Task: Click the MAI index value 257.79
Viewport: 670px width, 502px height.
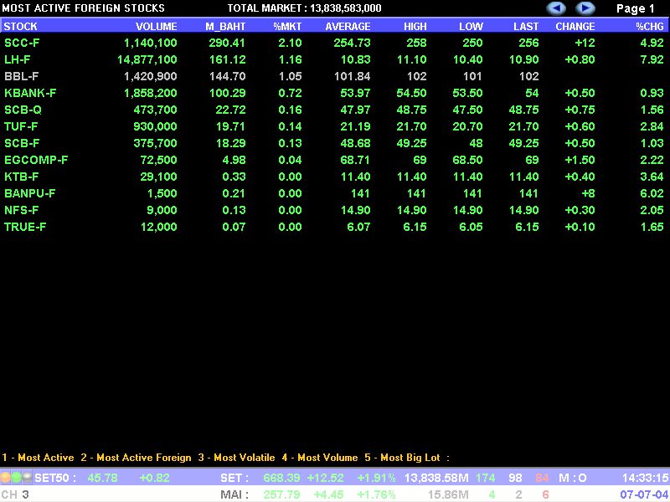Action: (x=281, y=494)
